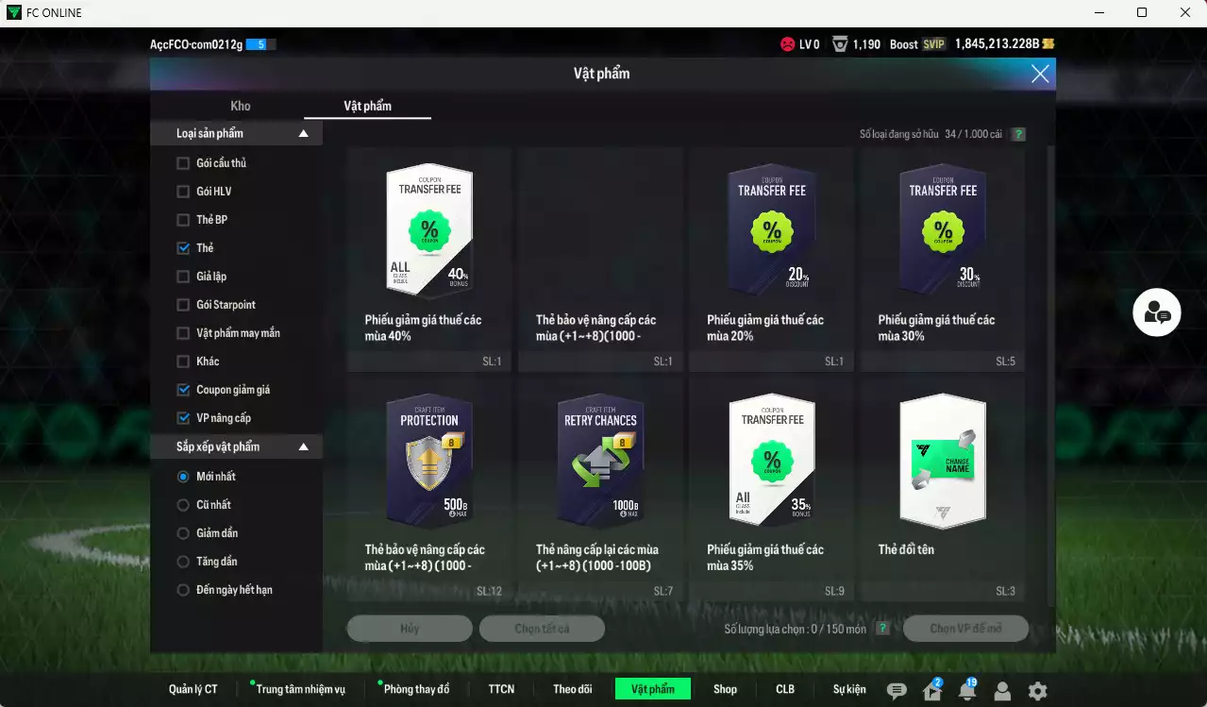
Task: Collapse the Loại sản phẩm section
Action: pyautogui.click(x=303, y=134)
